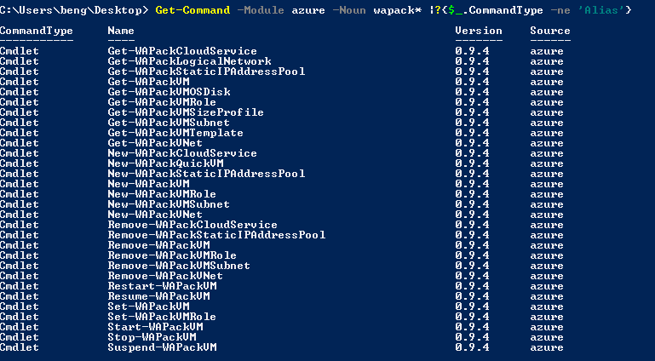Click the Get-WAPackCloudService cmdlet name

tap(182, 51)
